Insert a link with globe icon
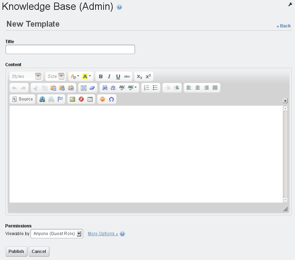The width and height of the screenshot is (295, 260). 42,99
